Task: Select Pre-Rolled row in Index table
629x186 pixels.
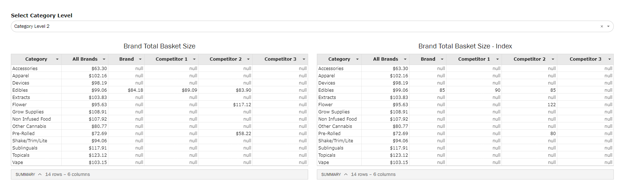Action: pos(329,134)
